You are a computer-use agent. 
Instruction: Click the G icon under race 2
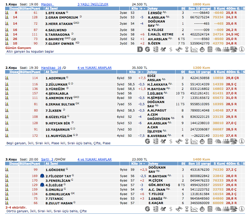pos(147,141)
